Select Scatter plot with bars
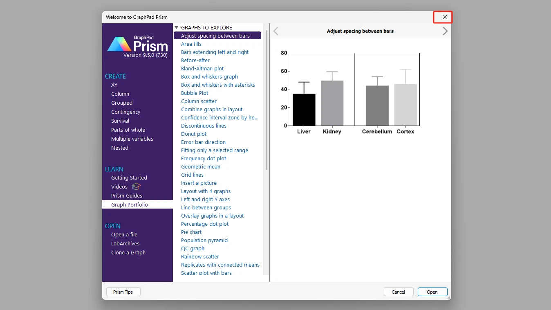Image resolution: width=551 pixels, height=310 pixels. (206, 273)
